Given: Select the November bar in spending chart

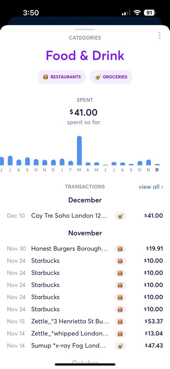Looking at the screenshot, I should pyautogui.click(x=148, y=162).
